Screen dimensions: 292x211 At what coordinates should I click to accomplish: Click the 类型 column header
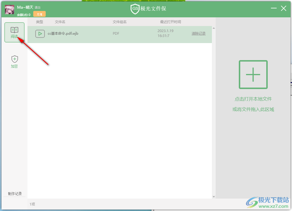[39, 22]
